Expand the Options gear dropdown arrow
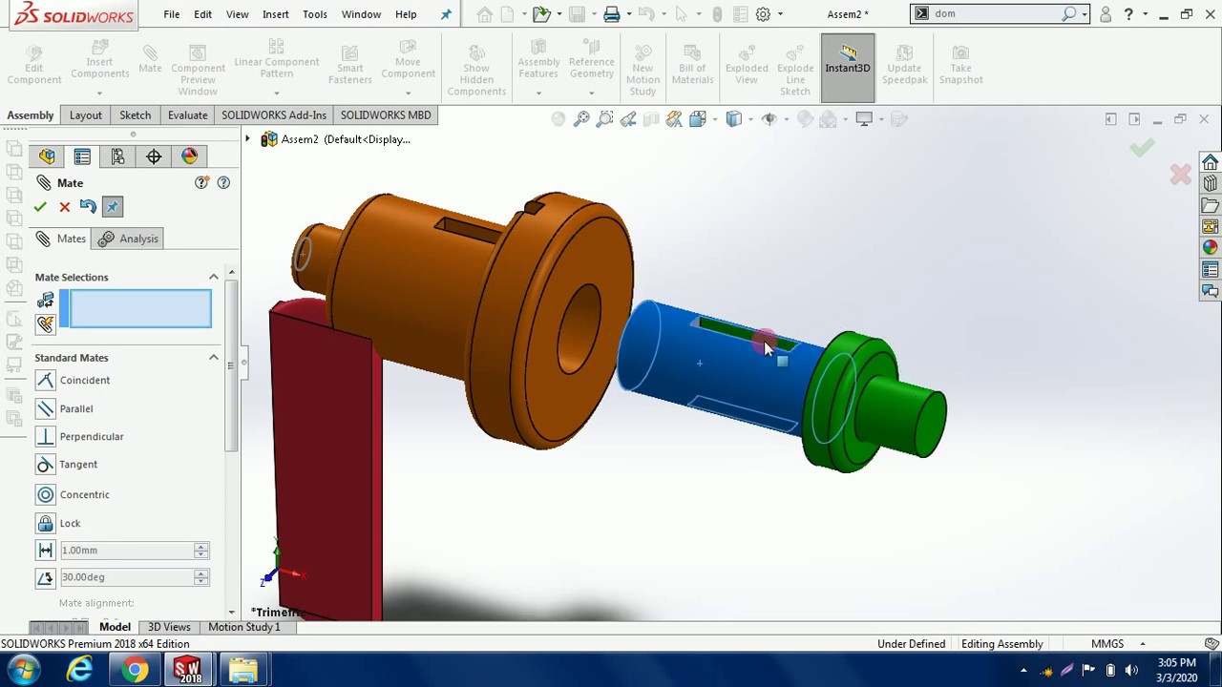This screenshot has width=1222, height=687. point(780,14)
